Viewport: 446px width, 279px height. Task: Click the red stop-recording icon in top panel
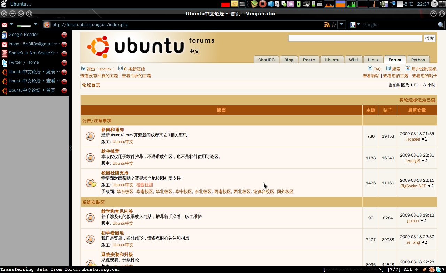pyautogui.click(x=263, y=4)
